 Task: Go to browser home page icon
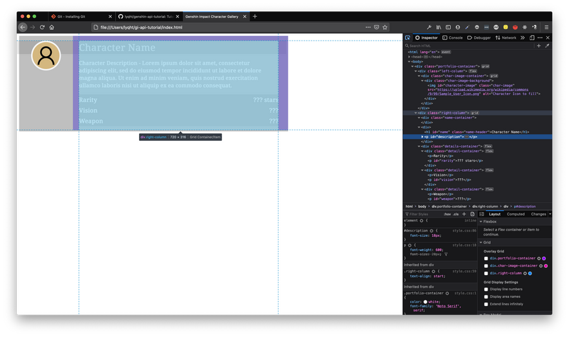pos(52,28)
